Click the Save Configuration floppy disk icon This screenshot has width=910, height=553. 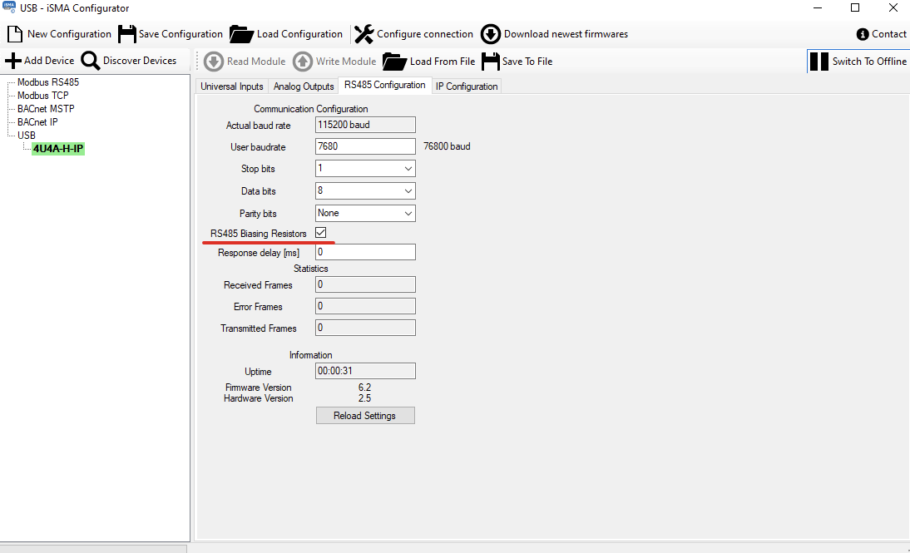pos(126,34)
